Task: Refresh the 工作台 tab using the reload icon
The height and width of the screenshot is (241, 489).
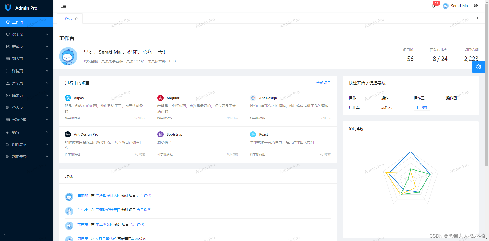Action: pos(77,19)
